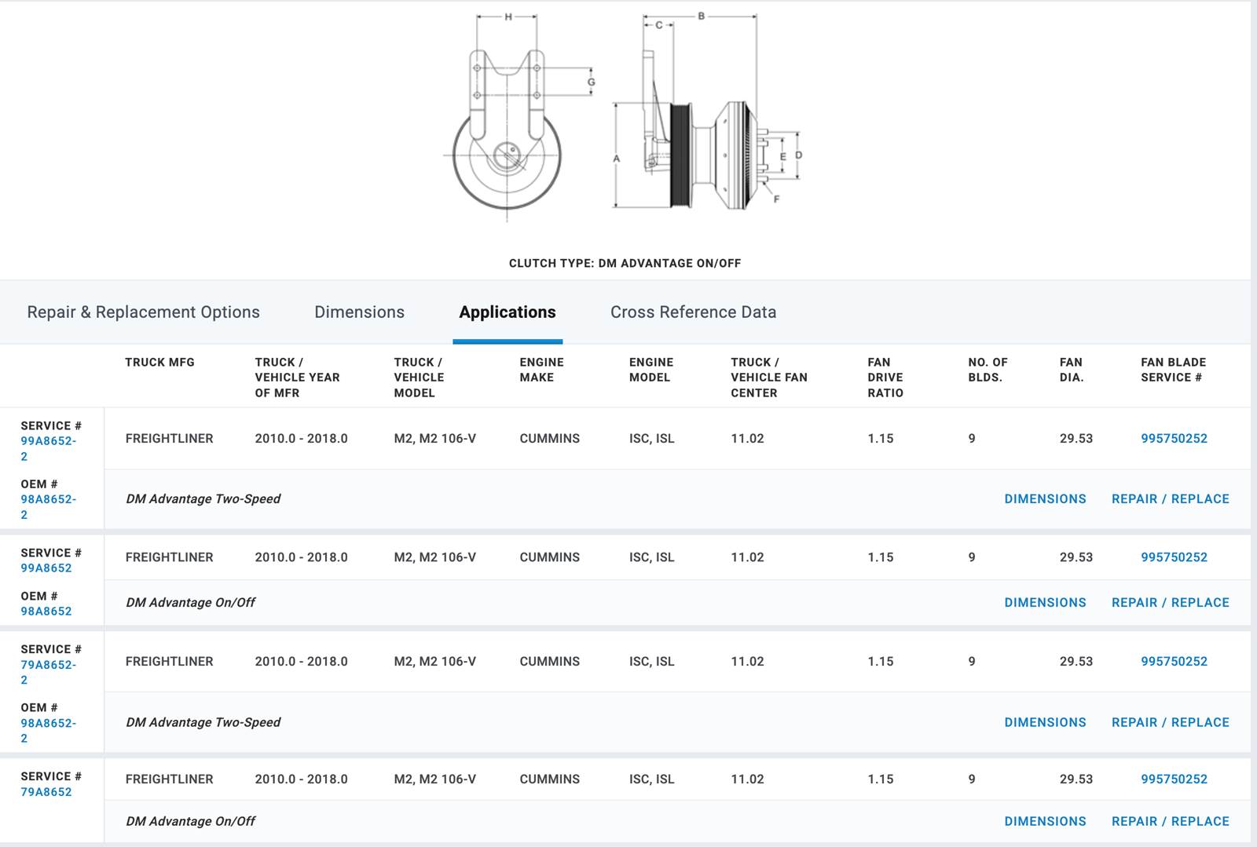Click CUMMINS in the 79A8652 row
This screenshot has width=1257, height=847.
(x=549, y=779)
